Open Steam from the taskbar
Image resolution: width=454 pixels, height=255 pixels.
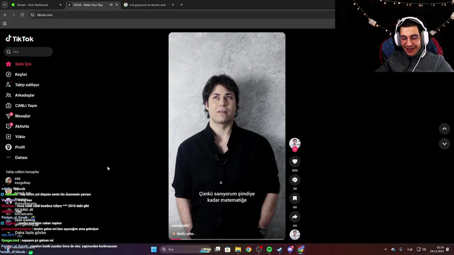coord(280,249)
